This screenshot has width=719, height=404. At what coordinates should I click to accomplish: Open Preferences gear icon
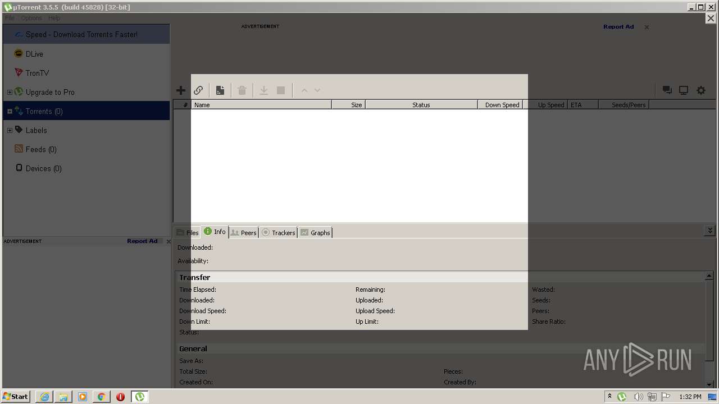tap(701, 90)
